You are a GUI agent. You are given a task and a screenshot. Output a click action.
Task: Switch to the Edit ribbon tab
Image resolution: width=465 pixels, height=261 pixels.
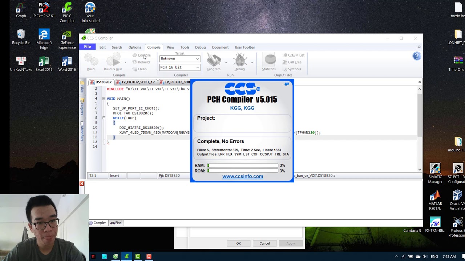[x=102, y=47]
